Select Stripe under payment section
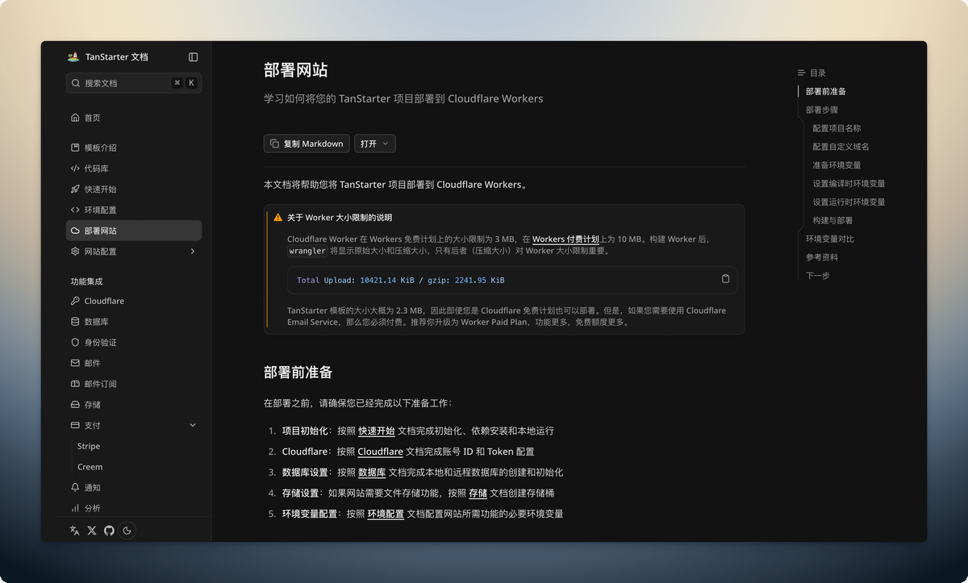The width and height of the screenshot is (968, 583). (89, 447)
